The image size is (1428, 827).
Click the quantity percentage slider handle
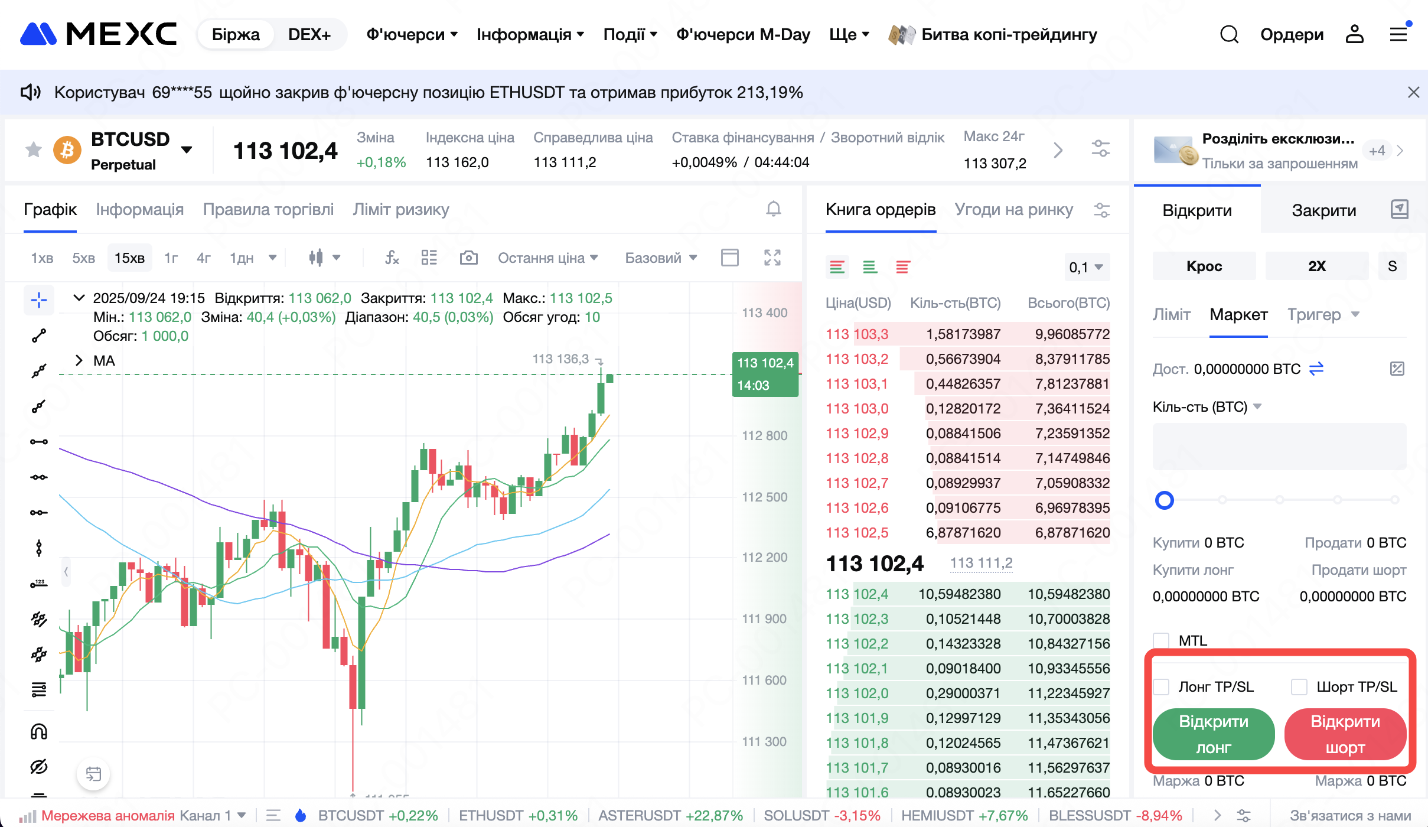tap(1164, 500)
